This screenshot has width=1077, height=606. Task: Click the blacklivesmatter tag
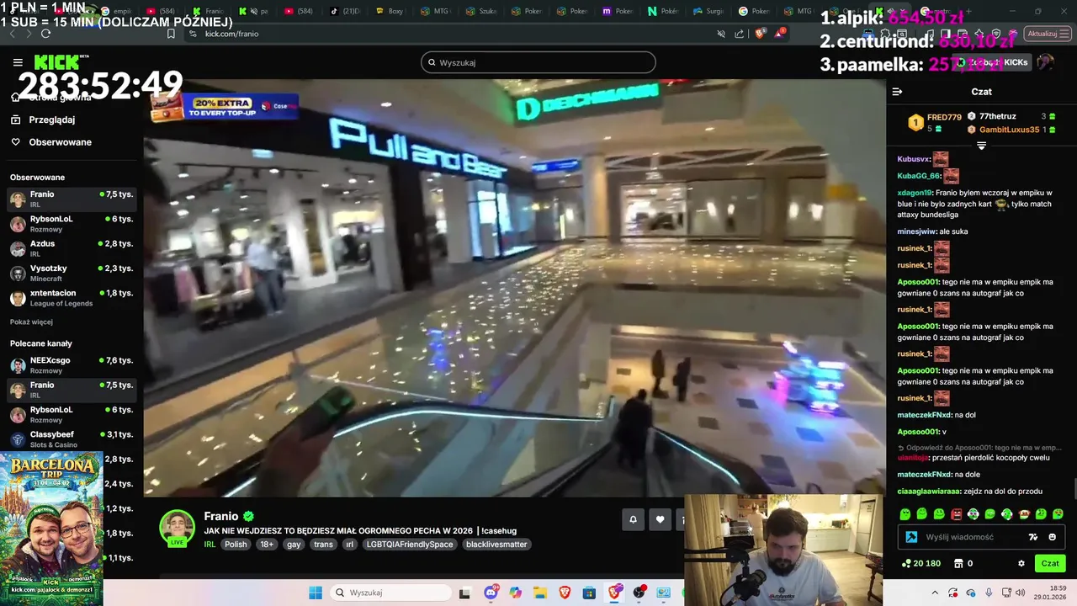pos(496,545)
